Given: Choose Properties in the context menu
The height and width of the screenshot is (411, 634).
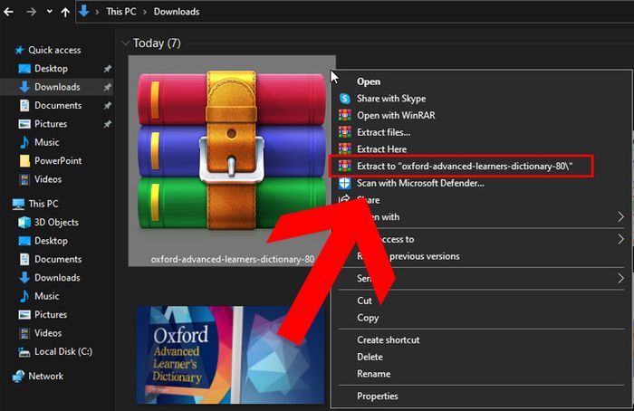Looking at the screenshot, I should coord(377,396).
